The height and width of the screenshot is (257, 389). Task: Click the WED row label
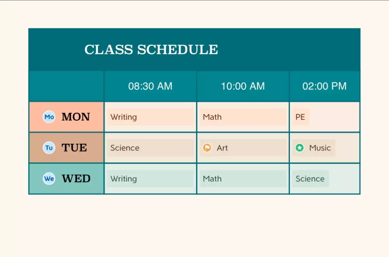point(76,179)
